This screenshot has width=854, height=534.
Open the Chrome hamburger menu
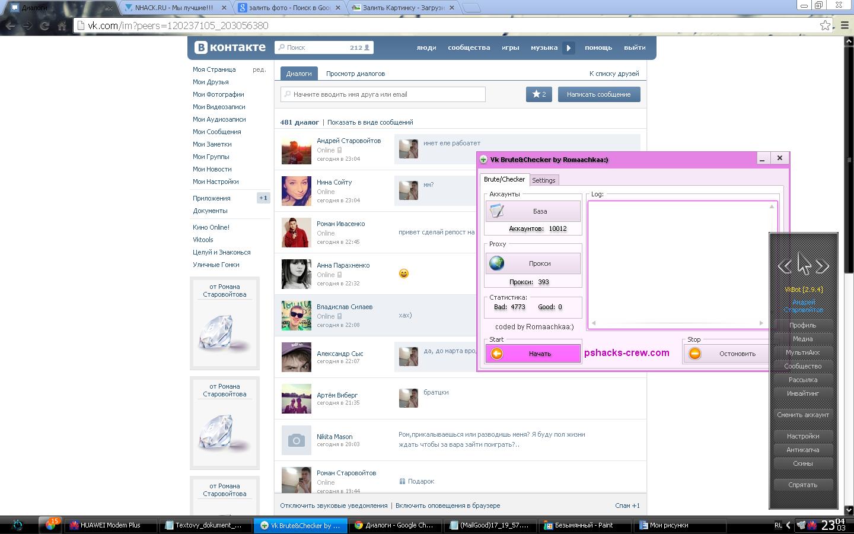click(x=846, y=26)
